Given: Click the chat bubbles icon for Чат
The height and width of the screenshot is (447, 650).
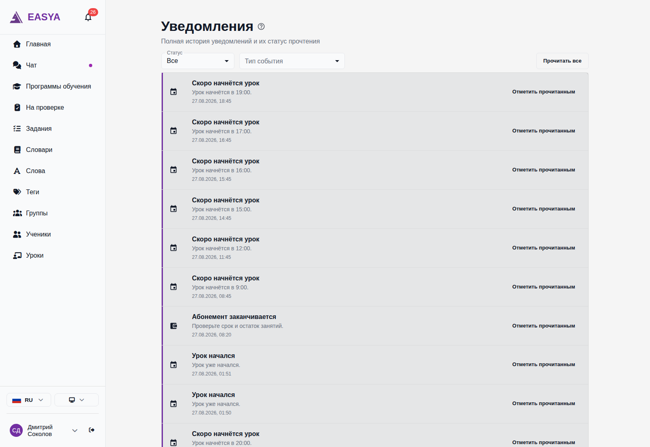Looking at the screenshot, I should pos(17,65).
